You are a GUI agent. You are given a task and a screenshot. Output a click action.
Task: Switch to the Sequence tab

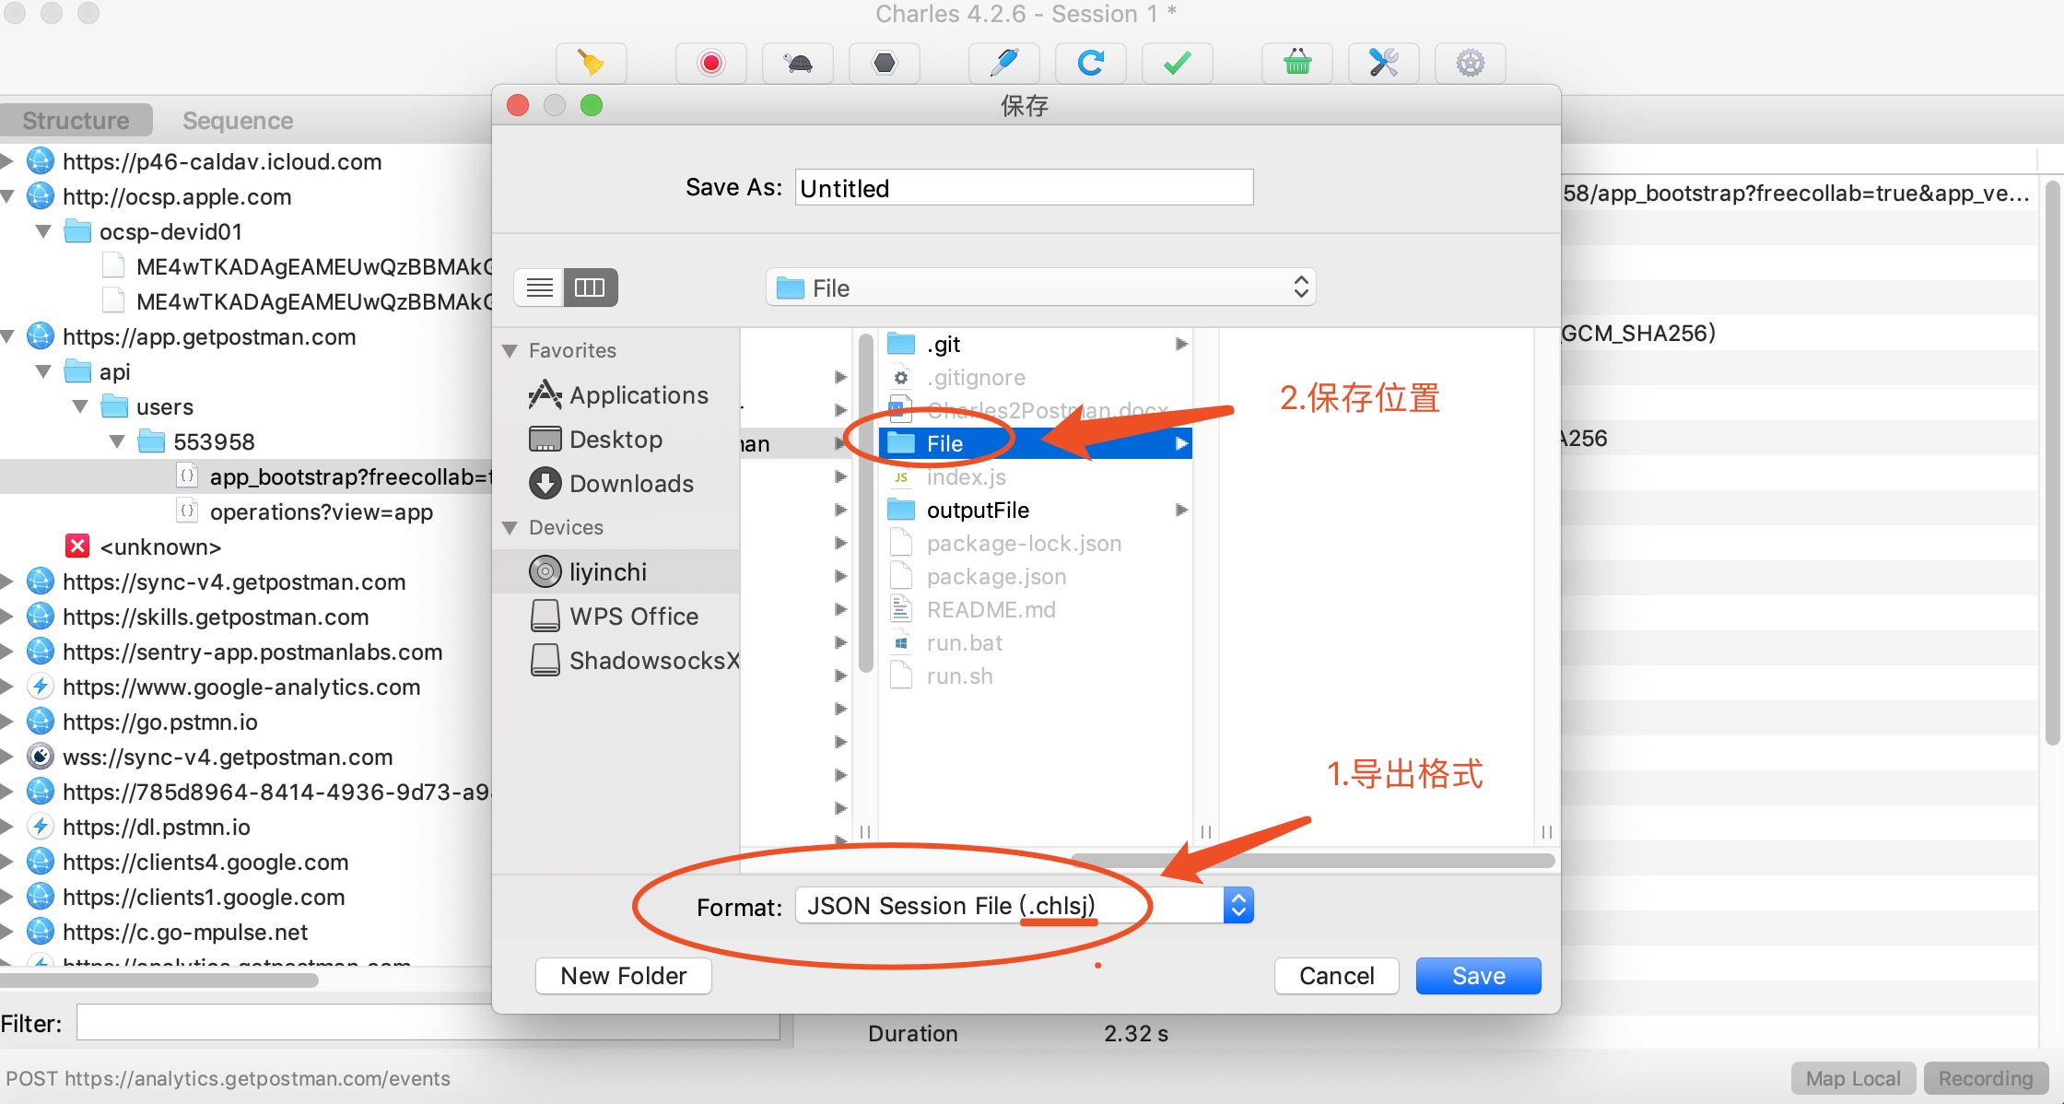pyautogui.click(x=238, y=121)
